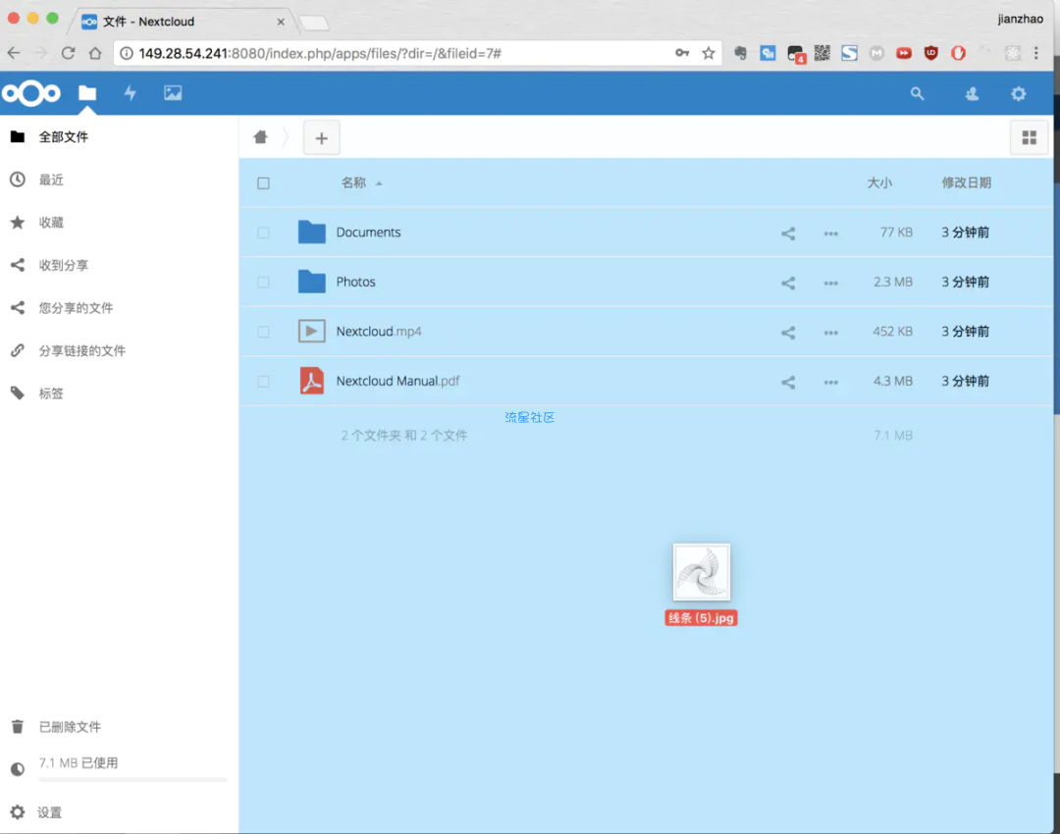Viewport: 1060px width, 834px height.
Task: Open the browser home button
Action: [95, 53]
